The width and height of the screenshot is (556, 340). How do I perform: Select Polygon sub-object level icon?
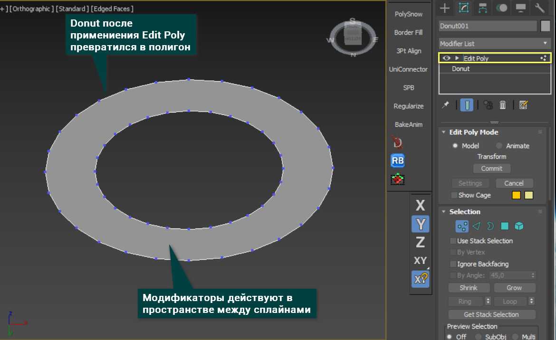click(505, 227)
